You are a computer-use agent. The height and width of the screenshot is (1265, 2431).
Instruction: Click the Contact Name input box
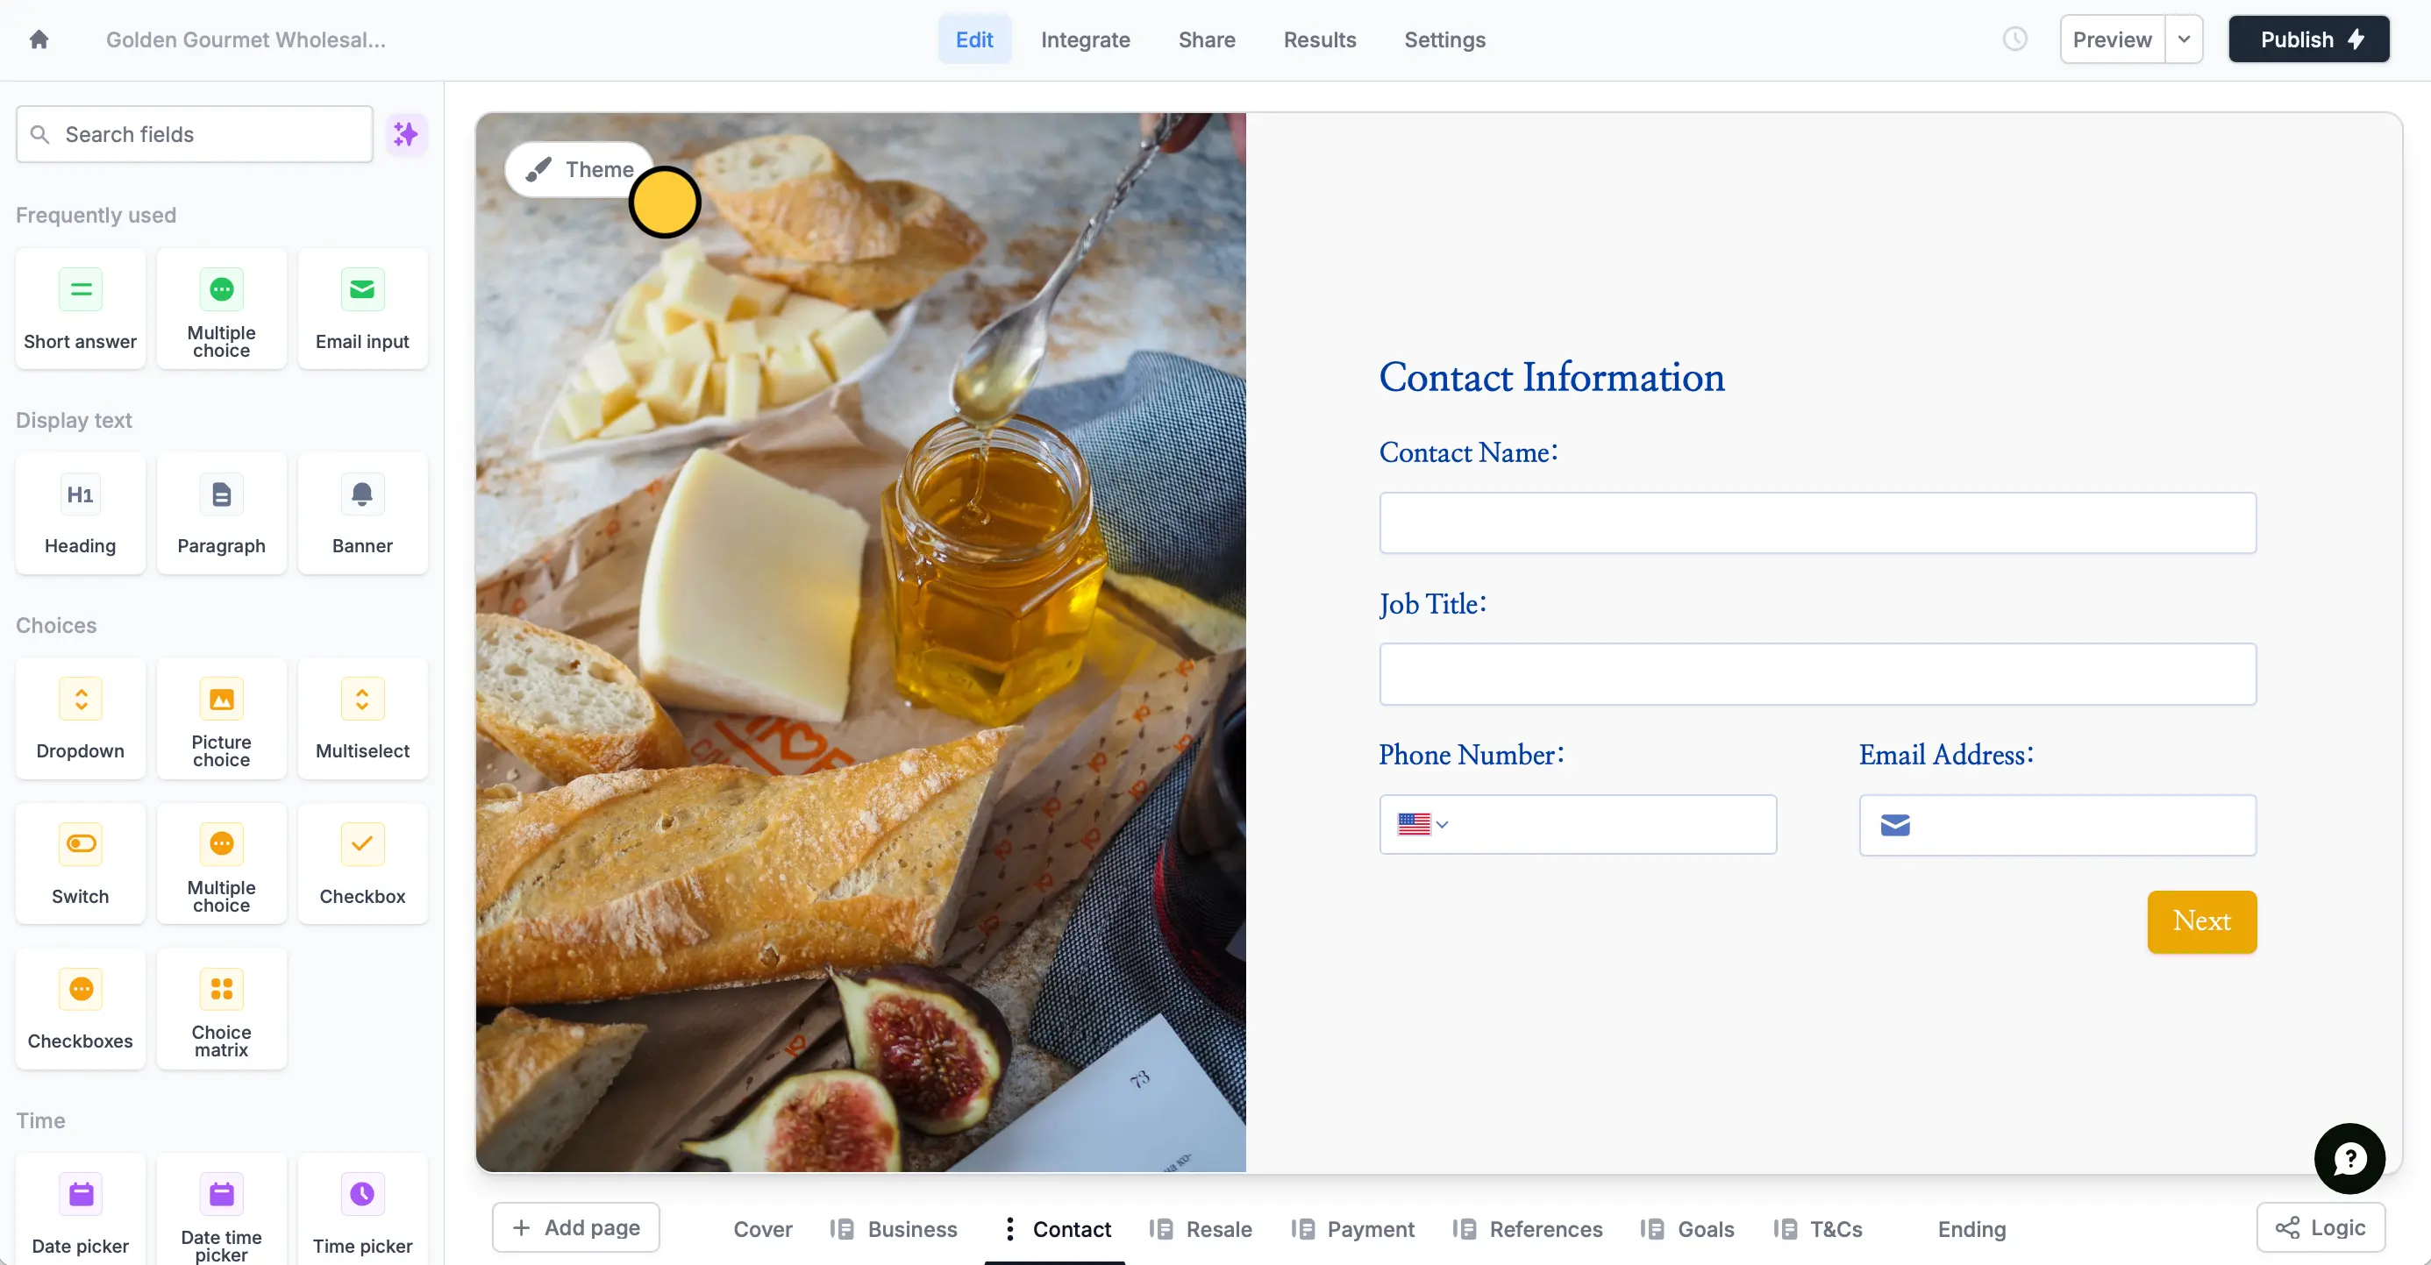click(x=1816, y=522)
